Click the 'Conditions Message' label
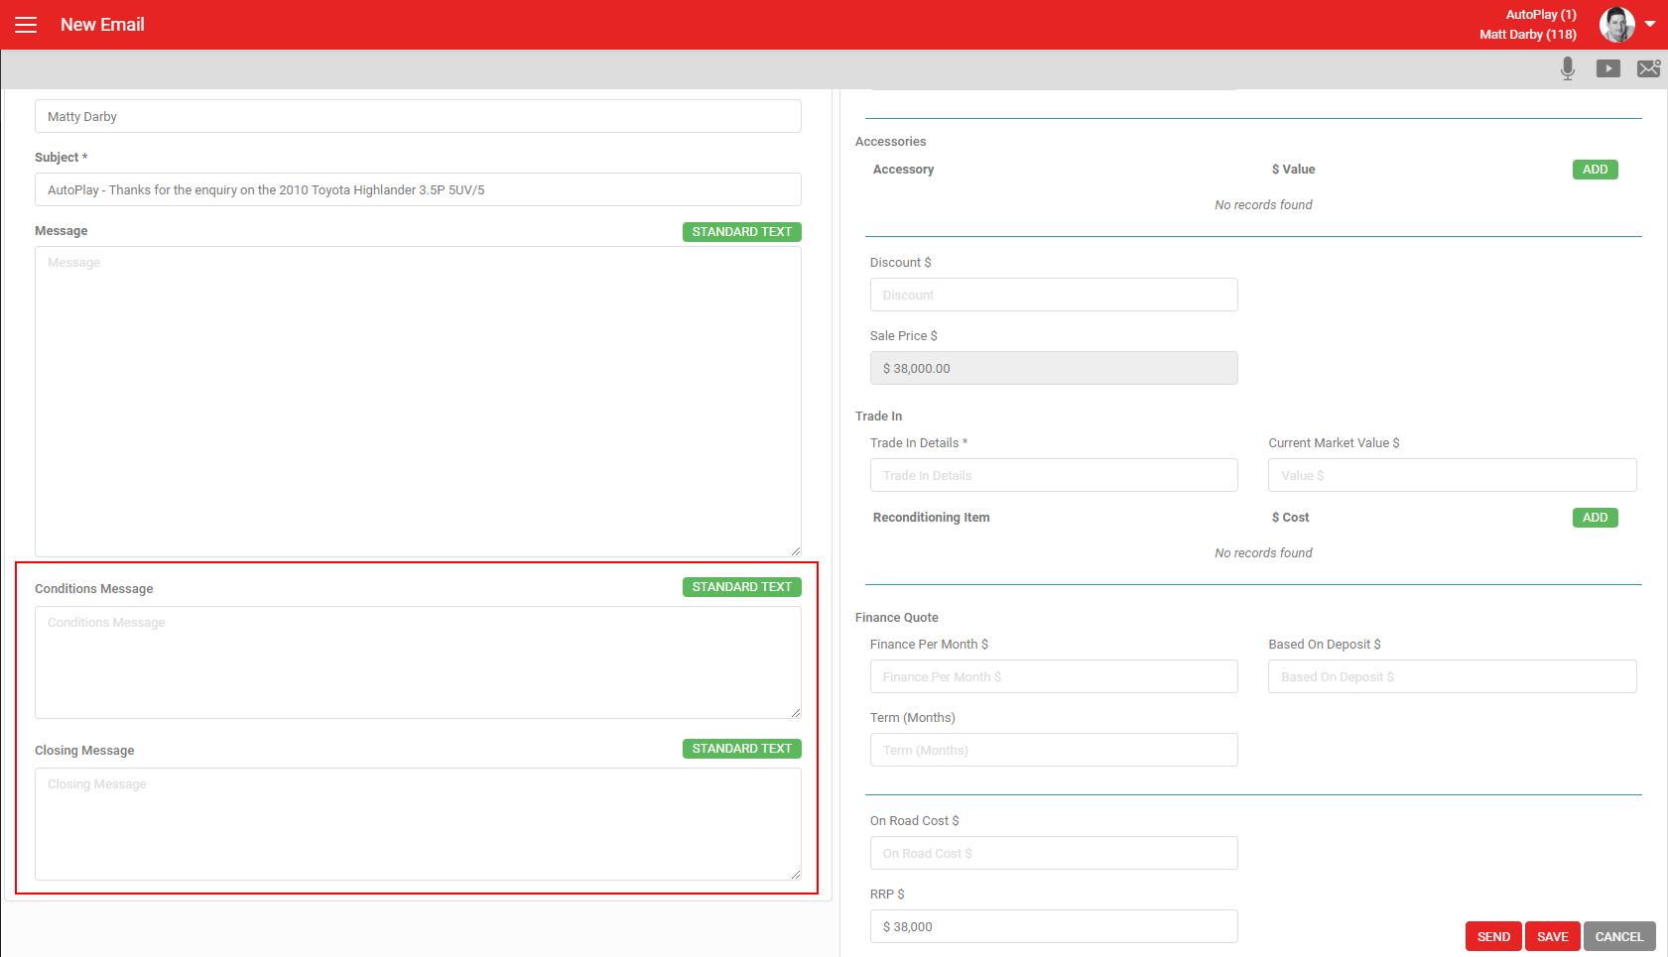This screenshot has height=957, width=1668. click(x=93, y=589)
